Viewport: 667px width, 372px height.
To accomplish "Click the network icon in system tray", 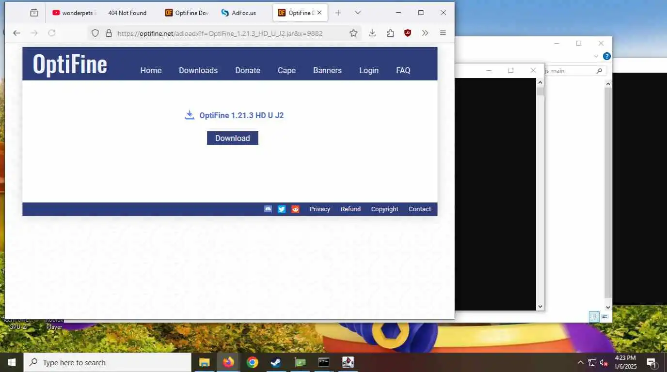I will point(592,362).
